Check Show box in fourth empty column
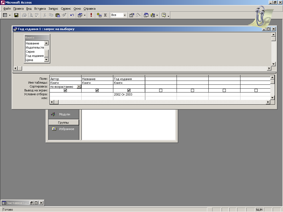Viewport: 283px width, 212px height. point(161,90)
